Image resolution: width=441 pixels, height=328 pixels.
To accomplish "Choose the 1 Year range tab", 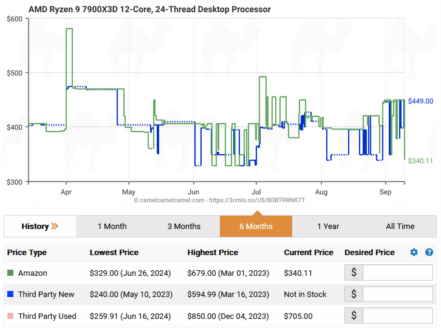I will click(328, 227).
